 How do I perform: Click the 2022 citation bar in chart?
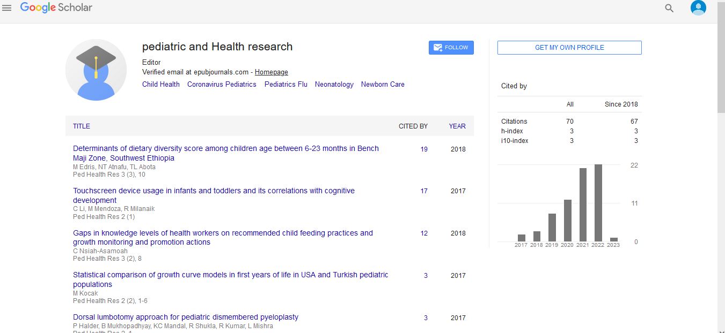pyautogui.click(x=598, y=203)
